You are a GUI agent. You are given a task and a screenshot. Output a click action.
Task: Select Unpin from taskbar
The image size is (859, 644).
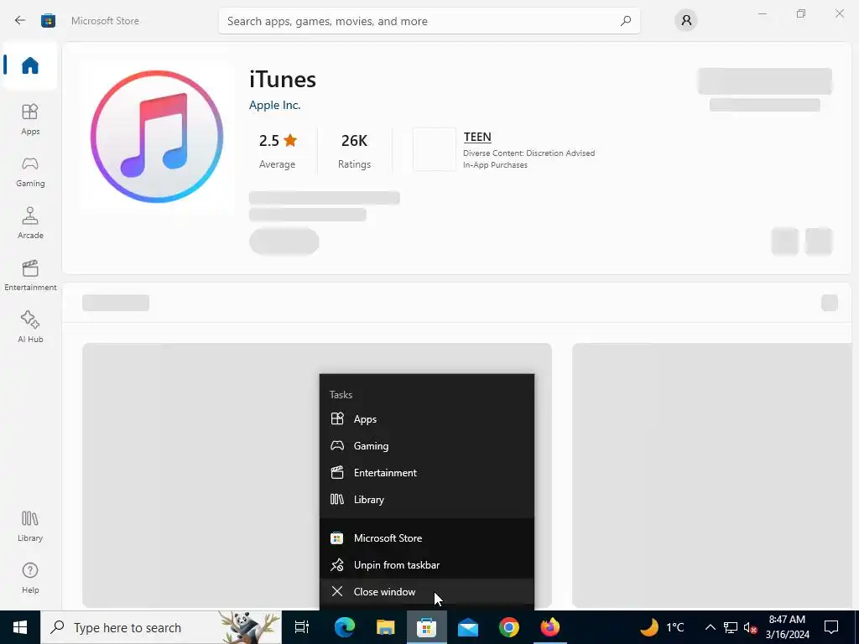[427, 564]
